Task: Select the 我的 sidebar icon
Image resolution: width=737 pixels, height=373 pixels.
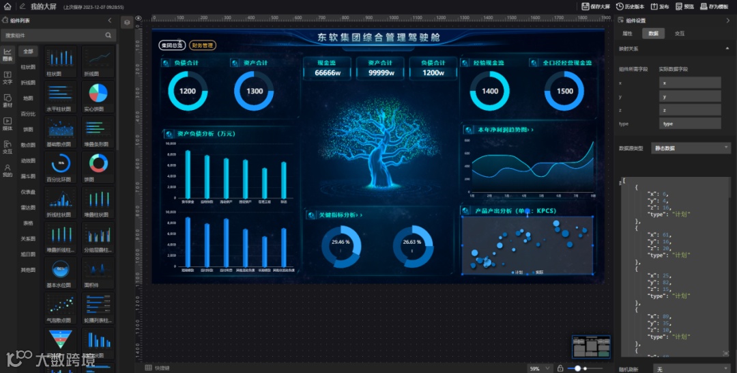Action: 8,170
